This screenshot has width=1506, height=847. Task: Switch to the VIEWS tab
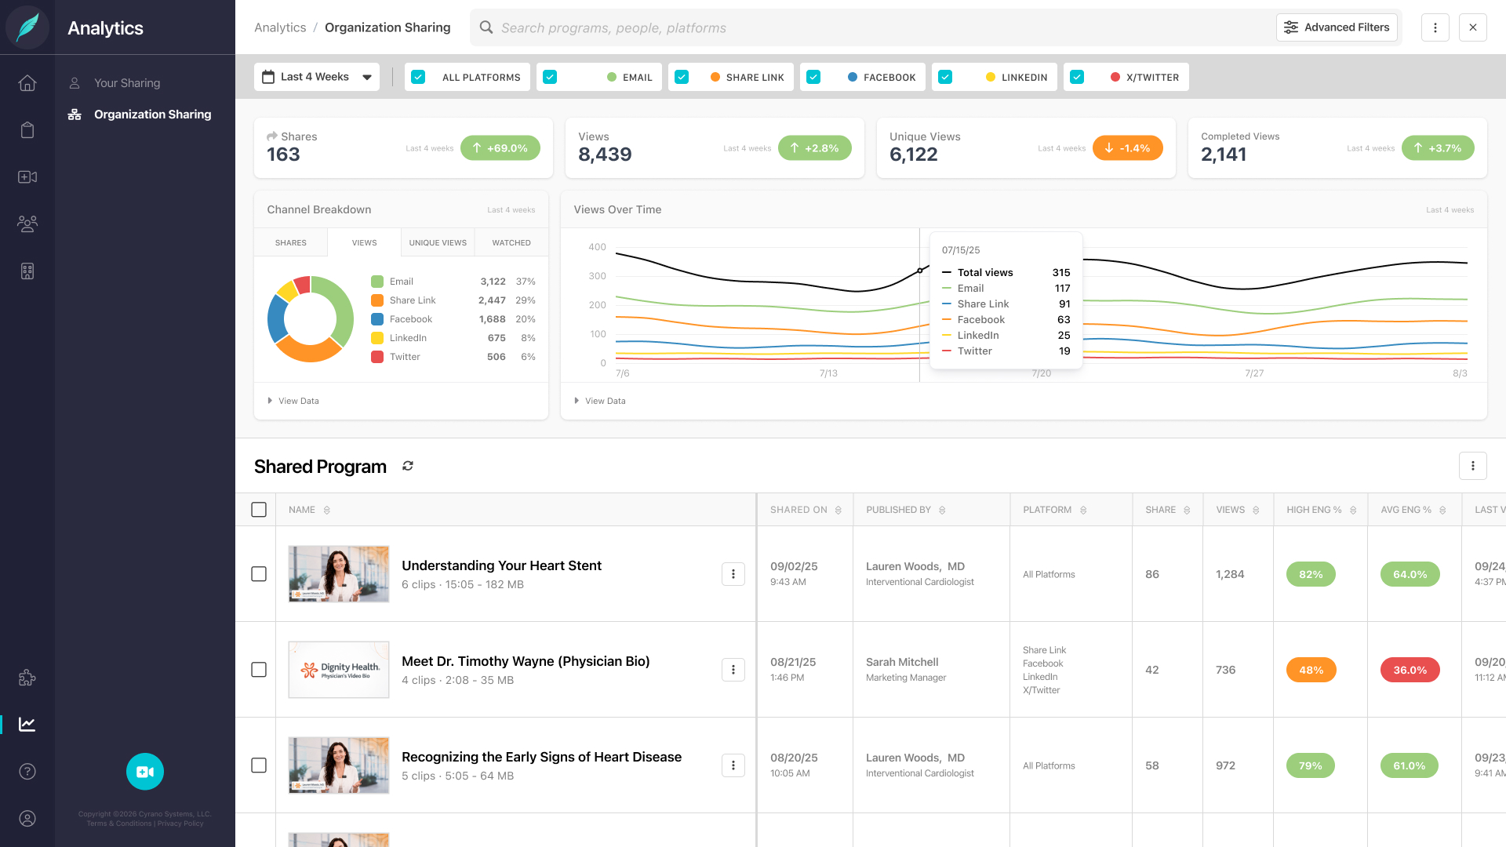[x=365, y=243]
